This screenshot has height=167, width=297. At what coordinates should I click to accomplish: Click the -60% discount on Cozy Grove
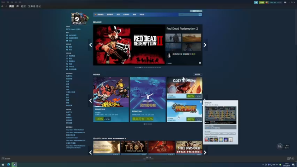point(190,96)
